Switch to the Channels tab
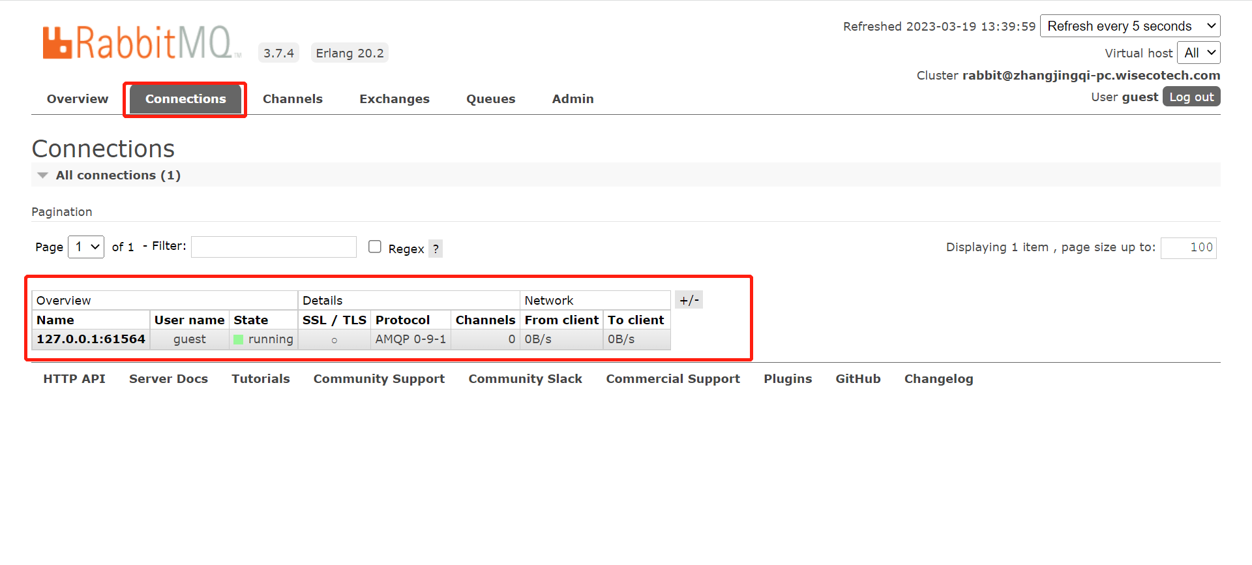 (x=293, y=99)
